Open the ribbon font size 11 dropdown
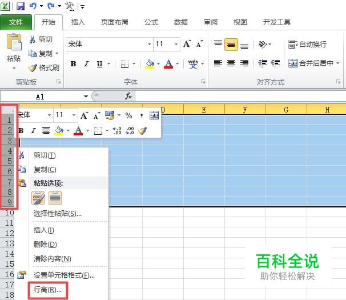346x300 pixels. pos(176,44)
